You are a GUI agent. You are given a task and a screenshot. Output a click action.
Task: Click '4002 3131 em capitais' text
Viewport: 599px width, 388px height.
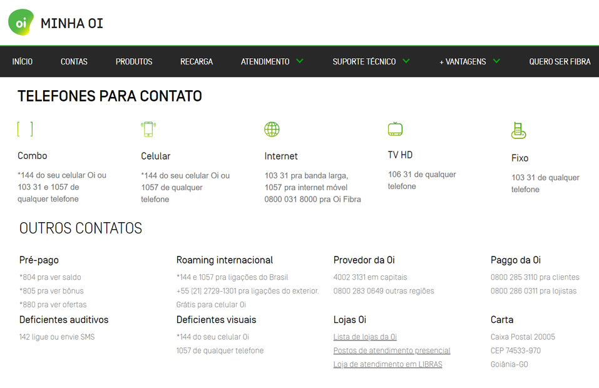370,277
